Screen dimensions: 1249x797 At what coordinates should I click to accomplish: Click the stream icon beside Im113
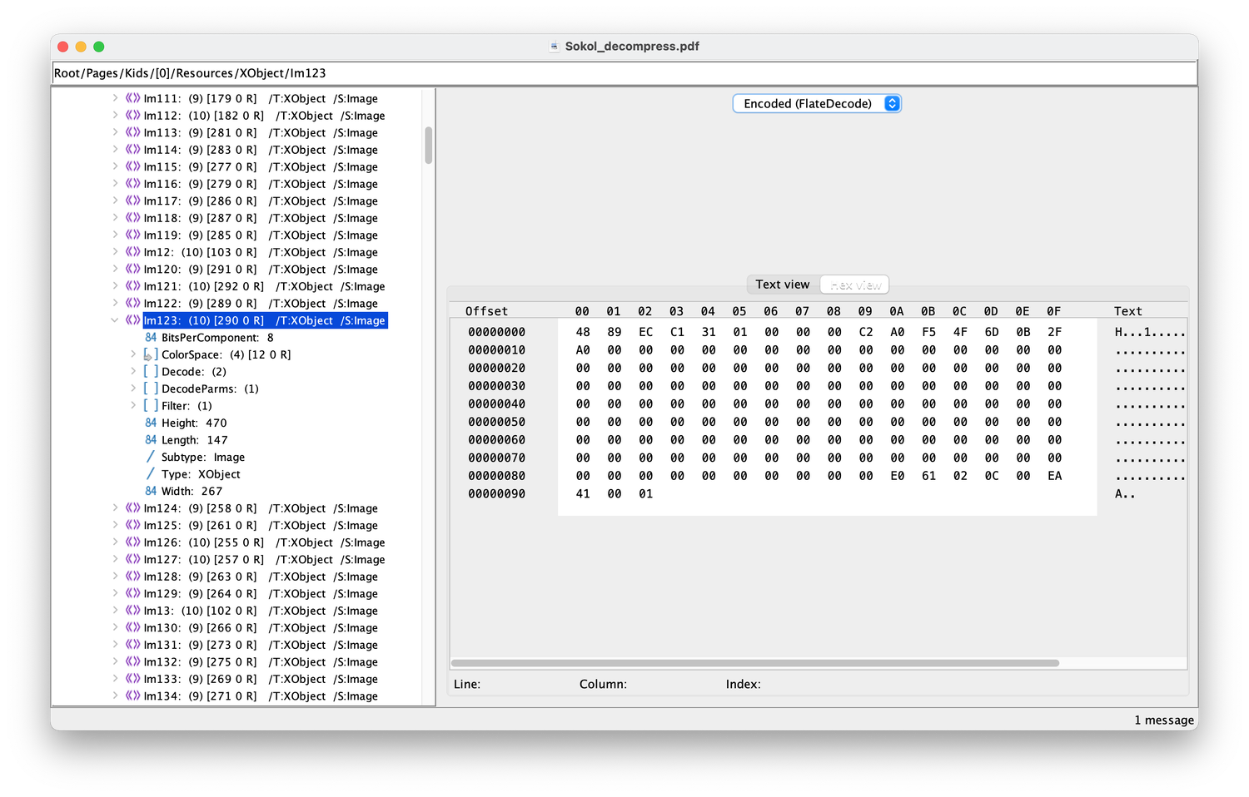(x=132, y=132)
